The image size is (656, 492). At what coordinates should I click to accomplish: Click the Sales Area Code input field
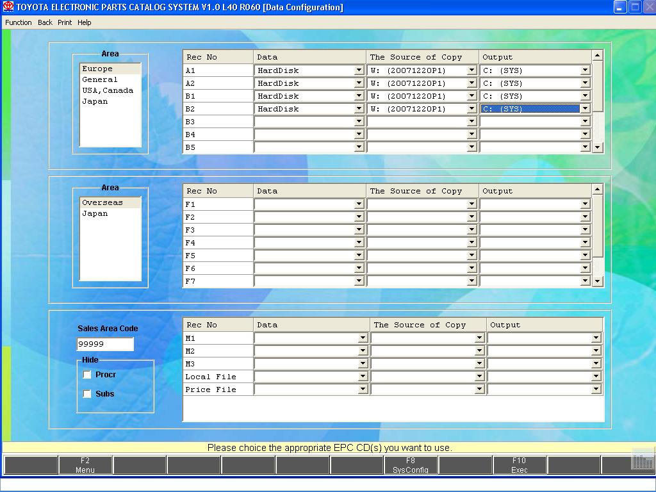click(x=105, y=344)
